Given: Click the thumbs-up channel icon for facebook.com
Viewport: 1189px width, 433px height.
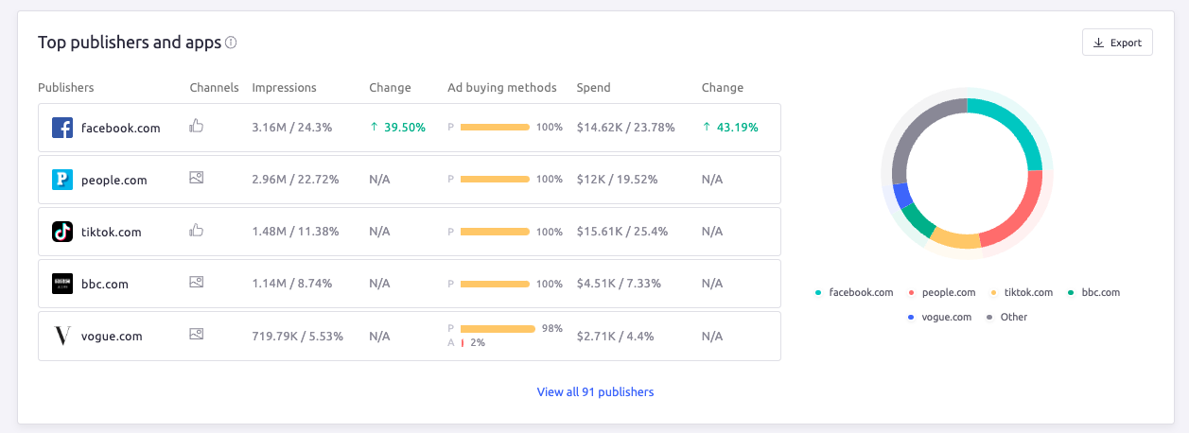Looking at the screenshot, I should (x=197, y=126).
